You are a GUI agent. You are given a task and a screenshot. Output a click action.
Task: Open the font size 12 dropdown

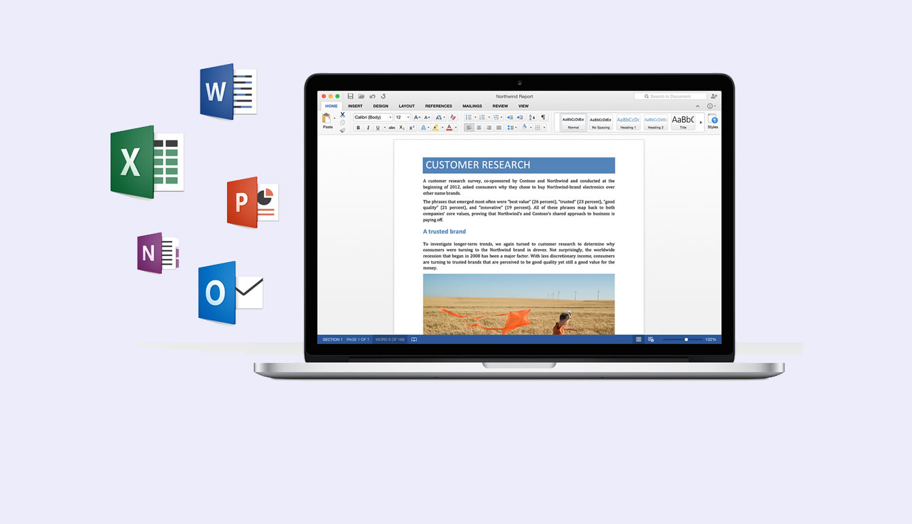(402, 117)
